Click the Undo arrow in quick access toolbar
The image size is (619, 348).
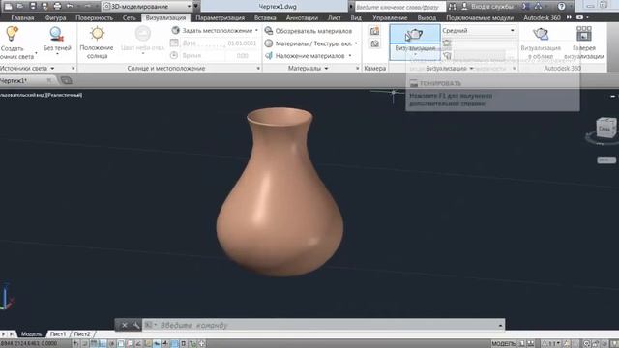[70, 6]
